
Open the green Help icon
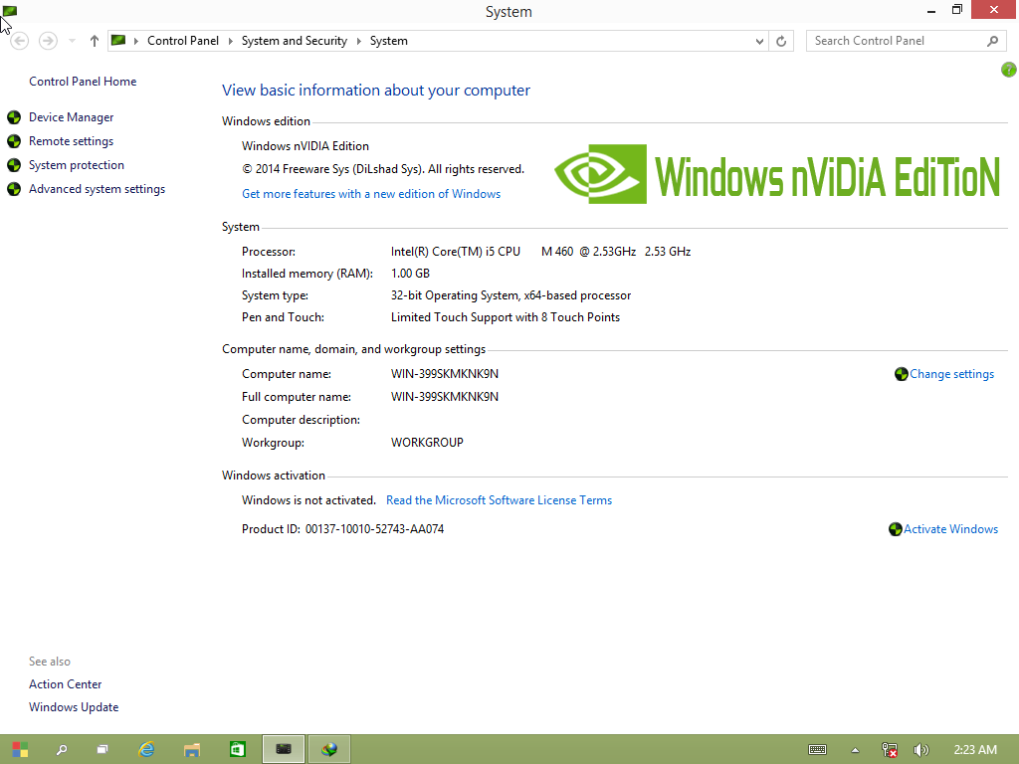tap(1009, 70)
